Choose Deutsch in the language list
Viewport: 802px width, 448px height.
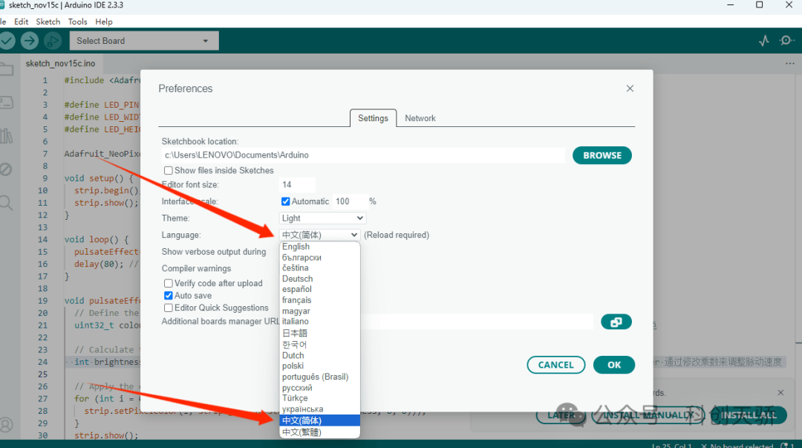point(319,279)
